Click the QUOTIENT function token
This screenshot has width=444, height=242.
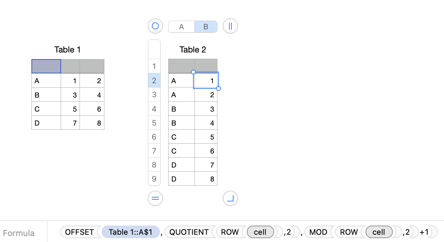point(189,232)
